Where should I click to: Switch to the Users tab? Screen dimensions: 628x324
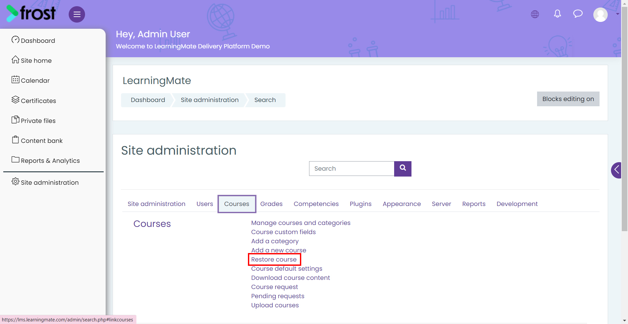205,204
